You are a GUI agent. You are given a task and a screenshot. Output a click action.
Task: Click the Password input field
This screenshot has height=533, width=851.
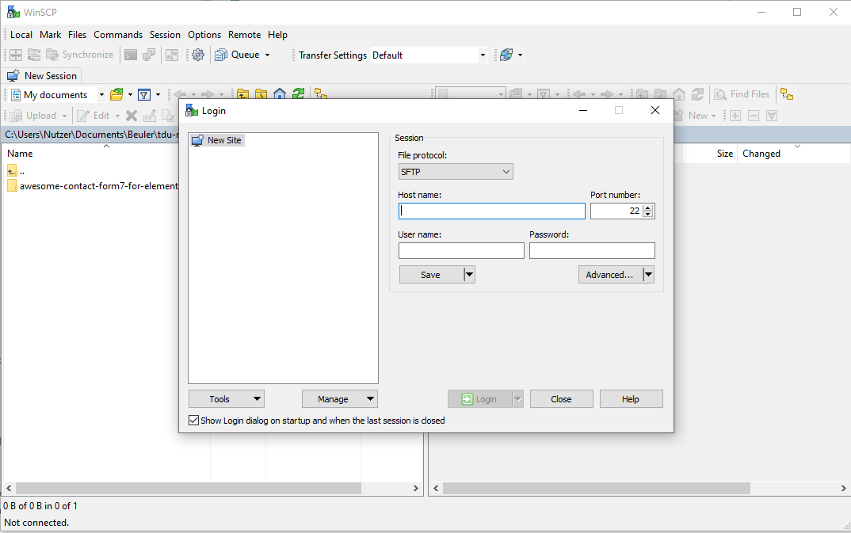pos(592,250)
